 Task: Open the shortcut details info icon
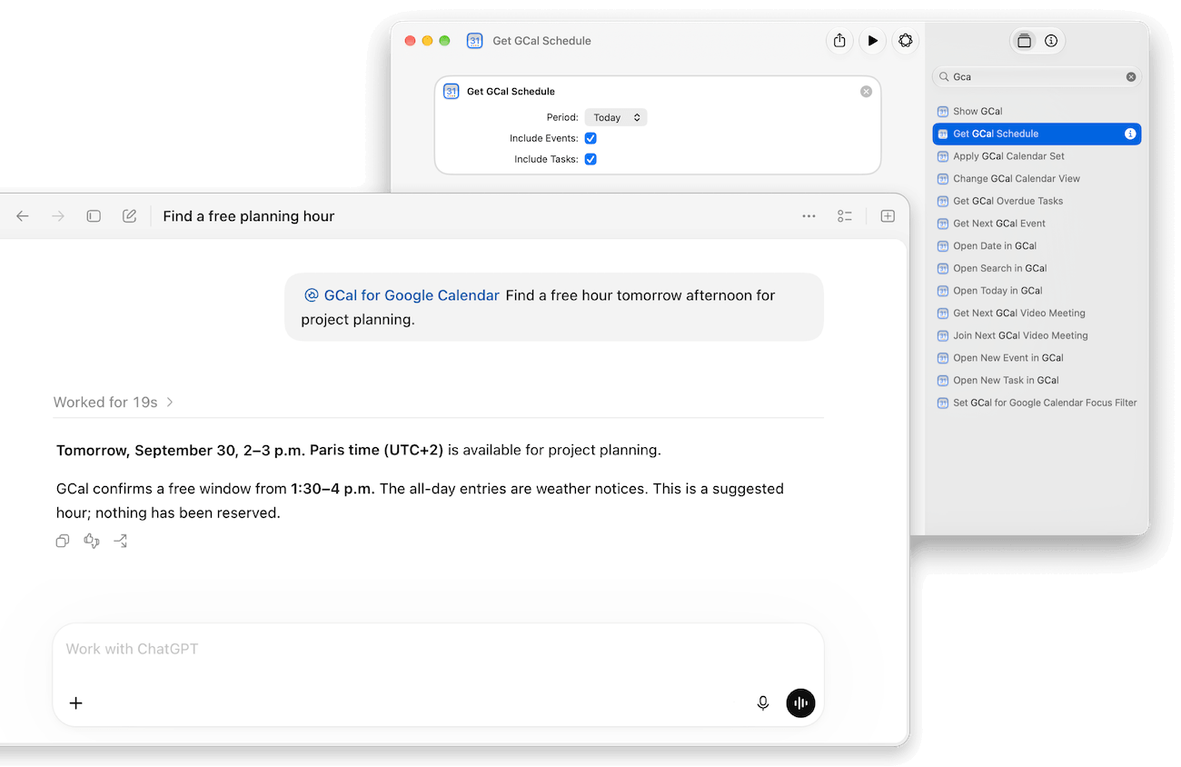pyautogui.click(x=1051, y=41)
